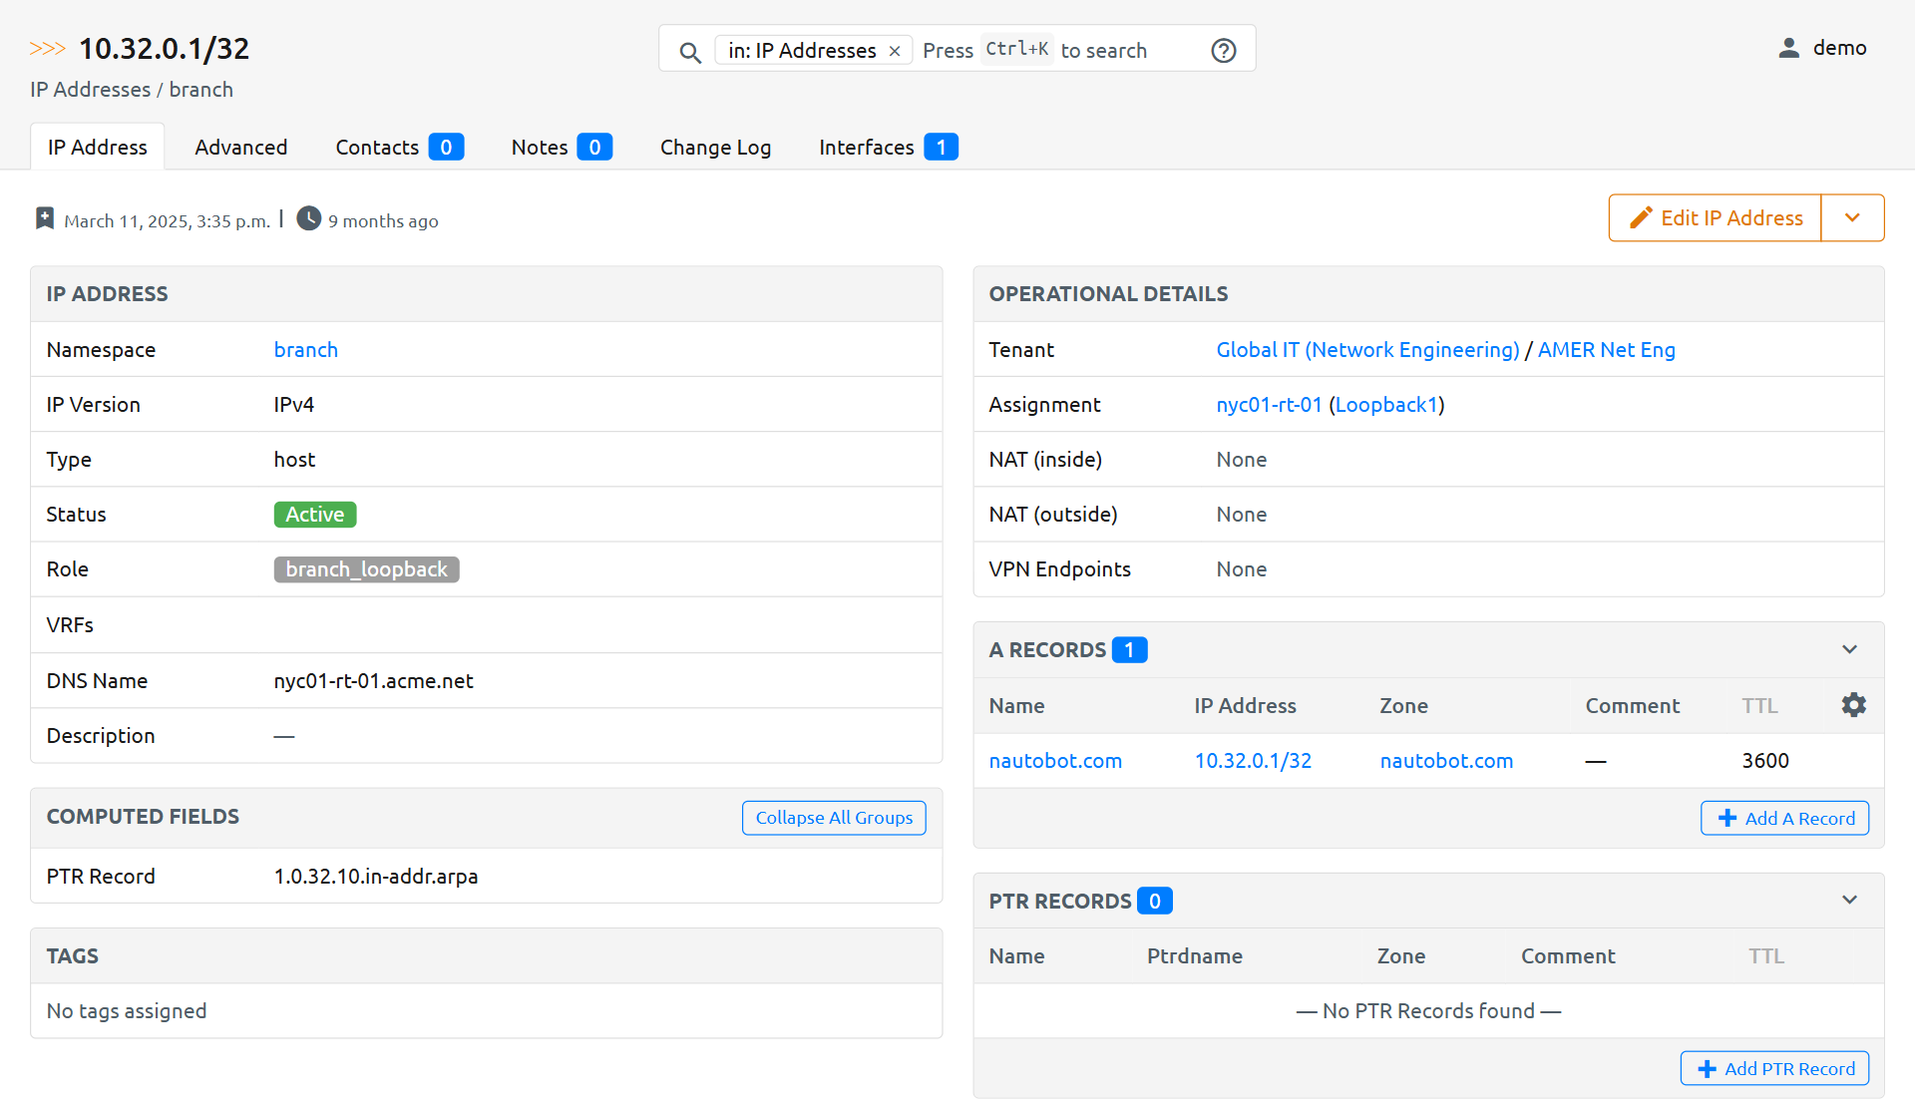Follow the nyc01-rt-01 device link

coord(1269,404)
